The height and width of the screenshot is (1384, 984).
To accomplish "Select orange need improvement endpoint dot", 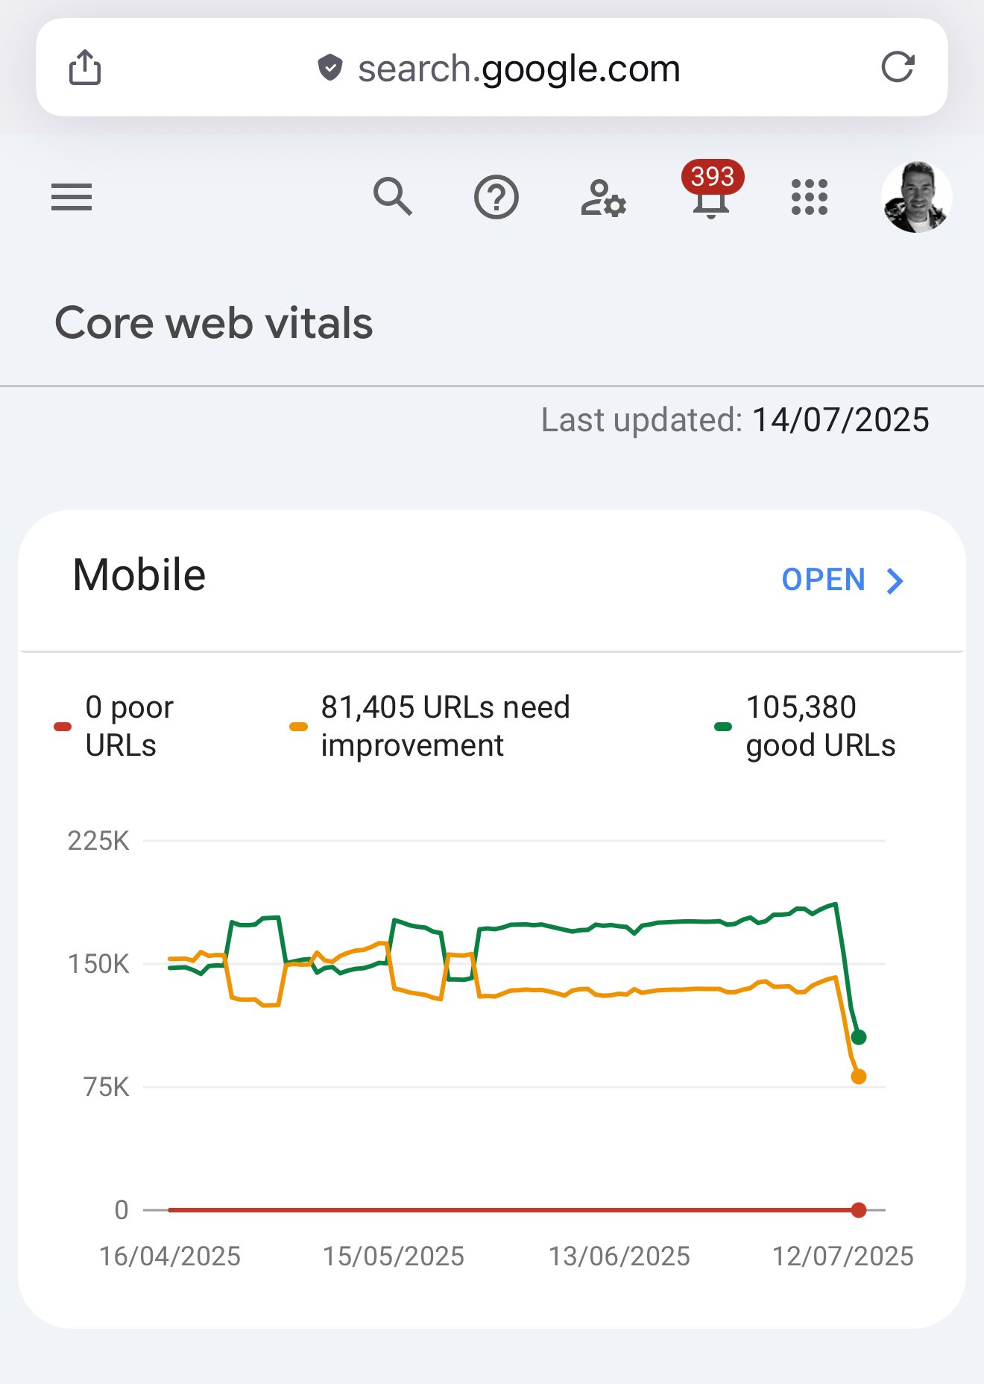I will pyautogui.click(x=859, y=1077).
